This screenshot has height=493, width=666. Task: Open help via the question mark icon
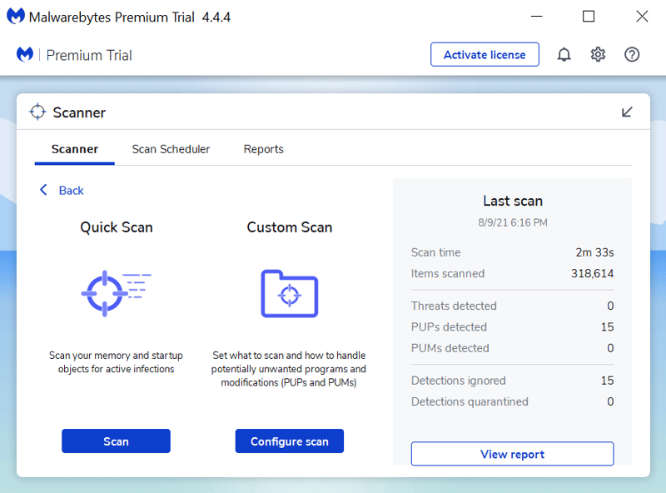pos(632,54)
